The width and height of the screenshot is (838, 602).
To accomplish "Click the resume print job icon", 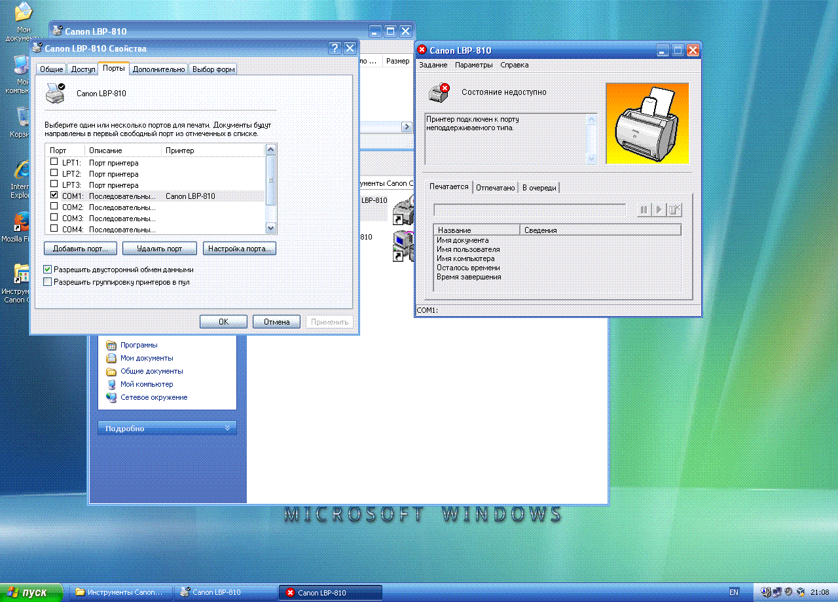I will (x=659, y=209).
